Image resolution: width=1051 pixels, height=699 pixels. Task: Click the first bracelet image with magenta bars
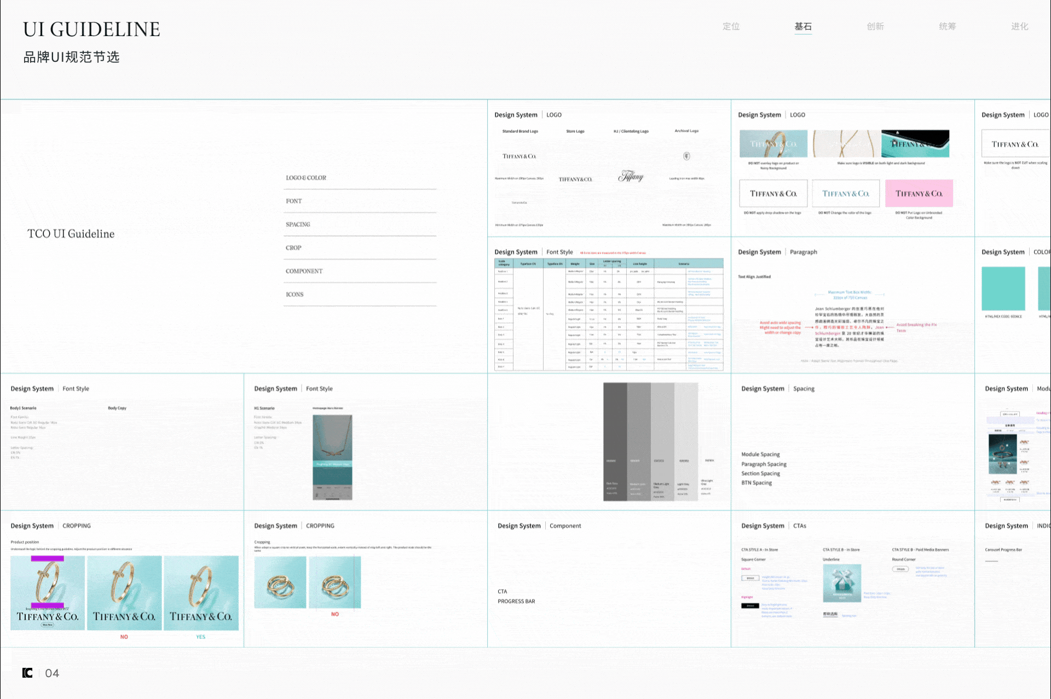click(x=48, y=593)
